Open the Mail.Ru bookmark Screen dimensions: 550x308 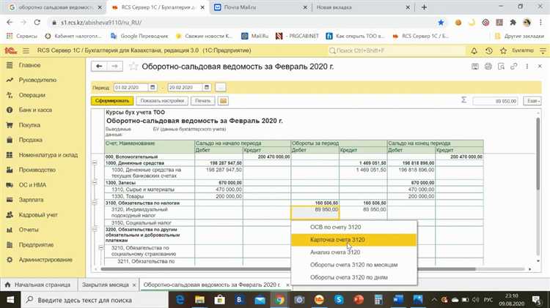coord(255,36)
